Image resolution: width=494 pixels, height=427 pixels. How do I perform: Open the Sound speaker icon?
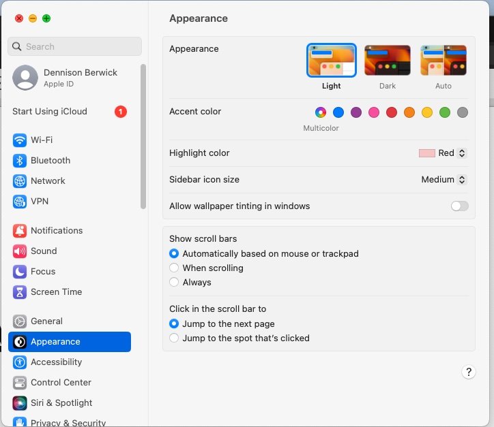coord(20,251)
